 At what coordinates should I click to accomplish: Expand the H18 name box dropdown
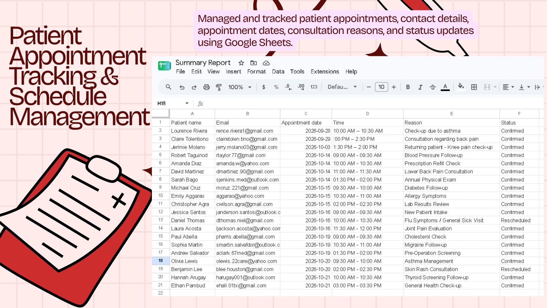click(x=187, y=103)
